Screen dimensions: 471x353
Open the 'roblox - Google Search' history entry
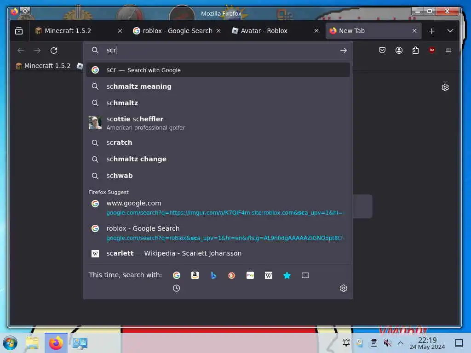[218, 233]
